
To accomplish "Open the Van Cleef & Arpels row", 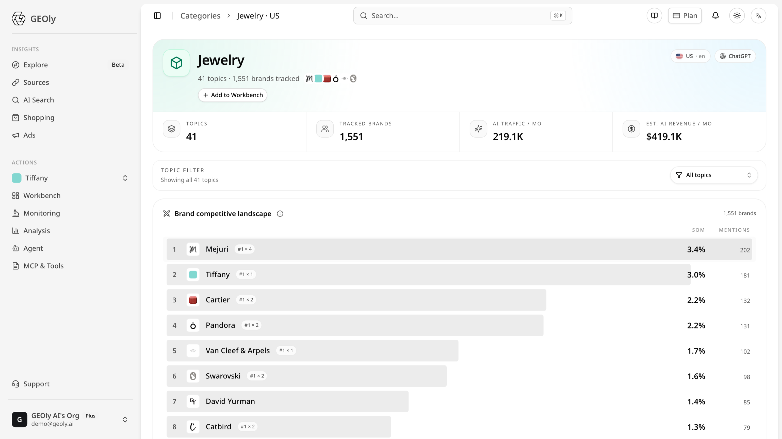I will tap(459, 351).
